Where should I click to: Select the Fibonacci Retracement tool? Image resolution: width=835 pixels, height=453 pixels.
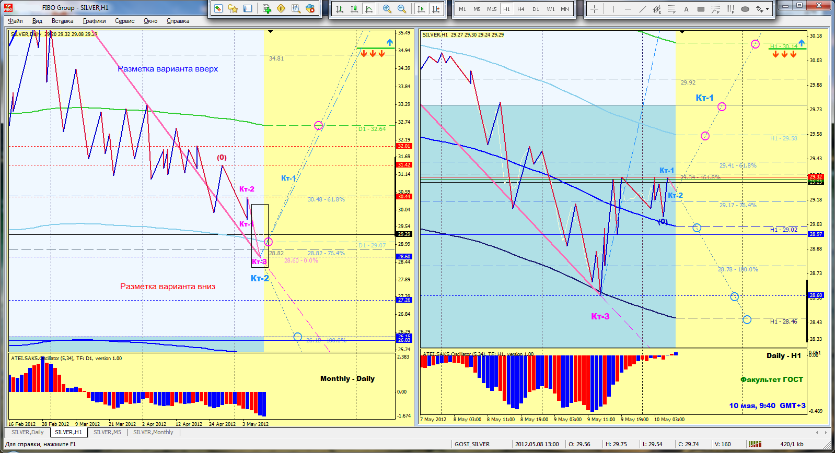pyautogui.click(x=672, y=9)
